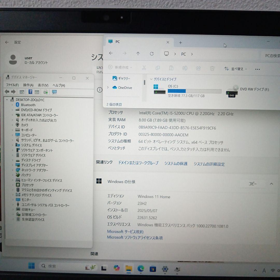Screen dimensions: 280x280
Task: Collapse Windows の仕様 section chevron
Action: click(271, 184)
